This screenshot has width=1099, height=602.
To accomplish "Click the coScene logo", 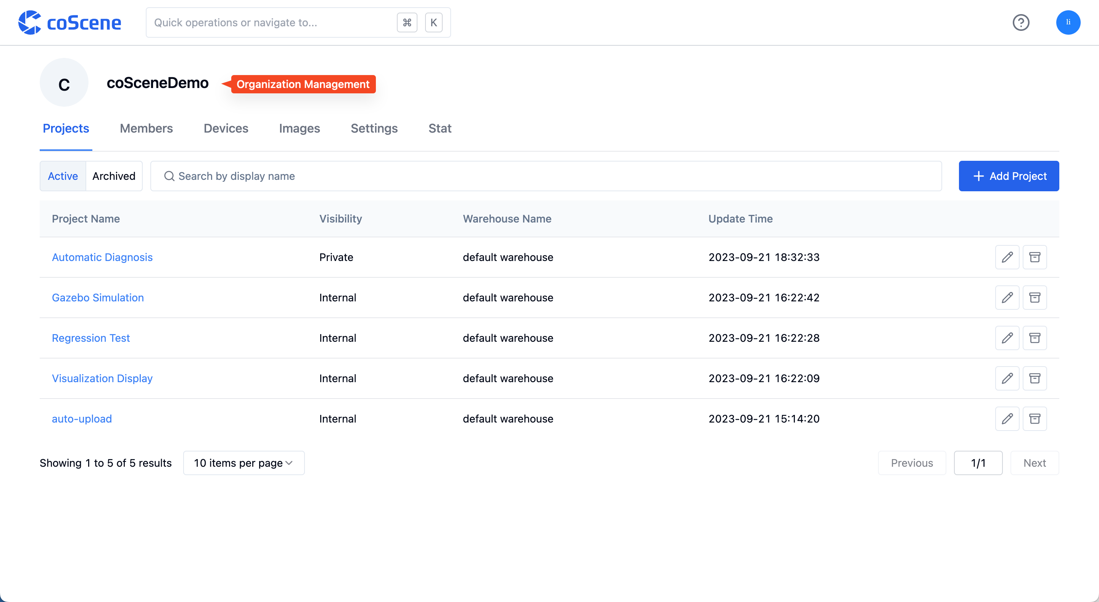I will pos(69,22).
